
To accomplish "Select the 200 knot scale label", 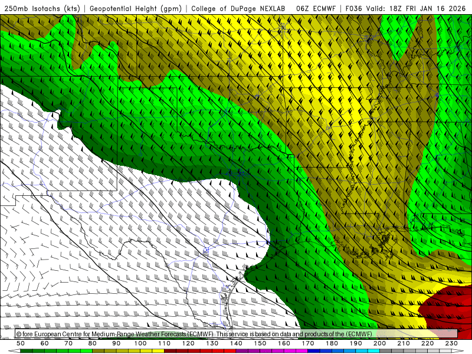I will click(x=379, y=343).
